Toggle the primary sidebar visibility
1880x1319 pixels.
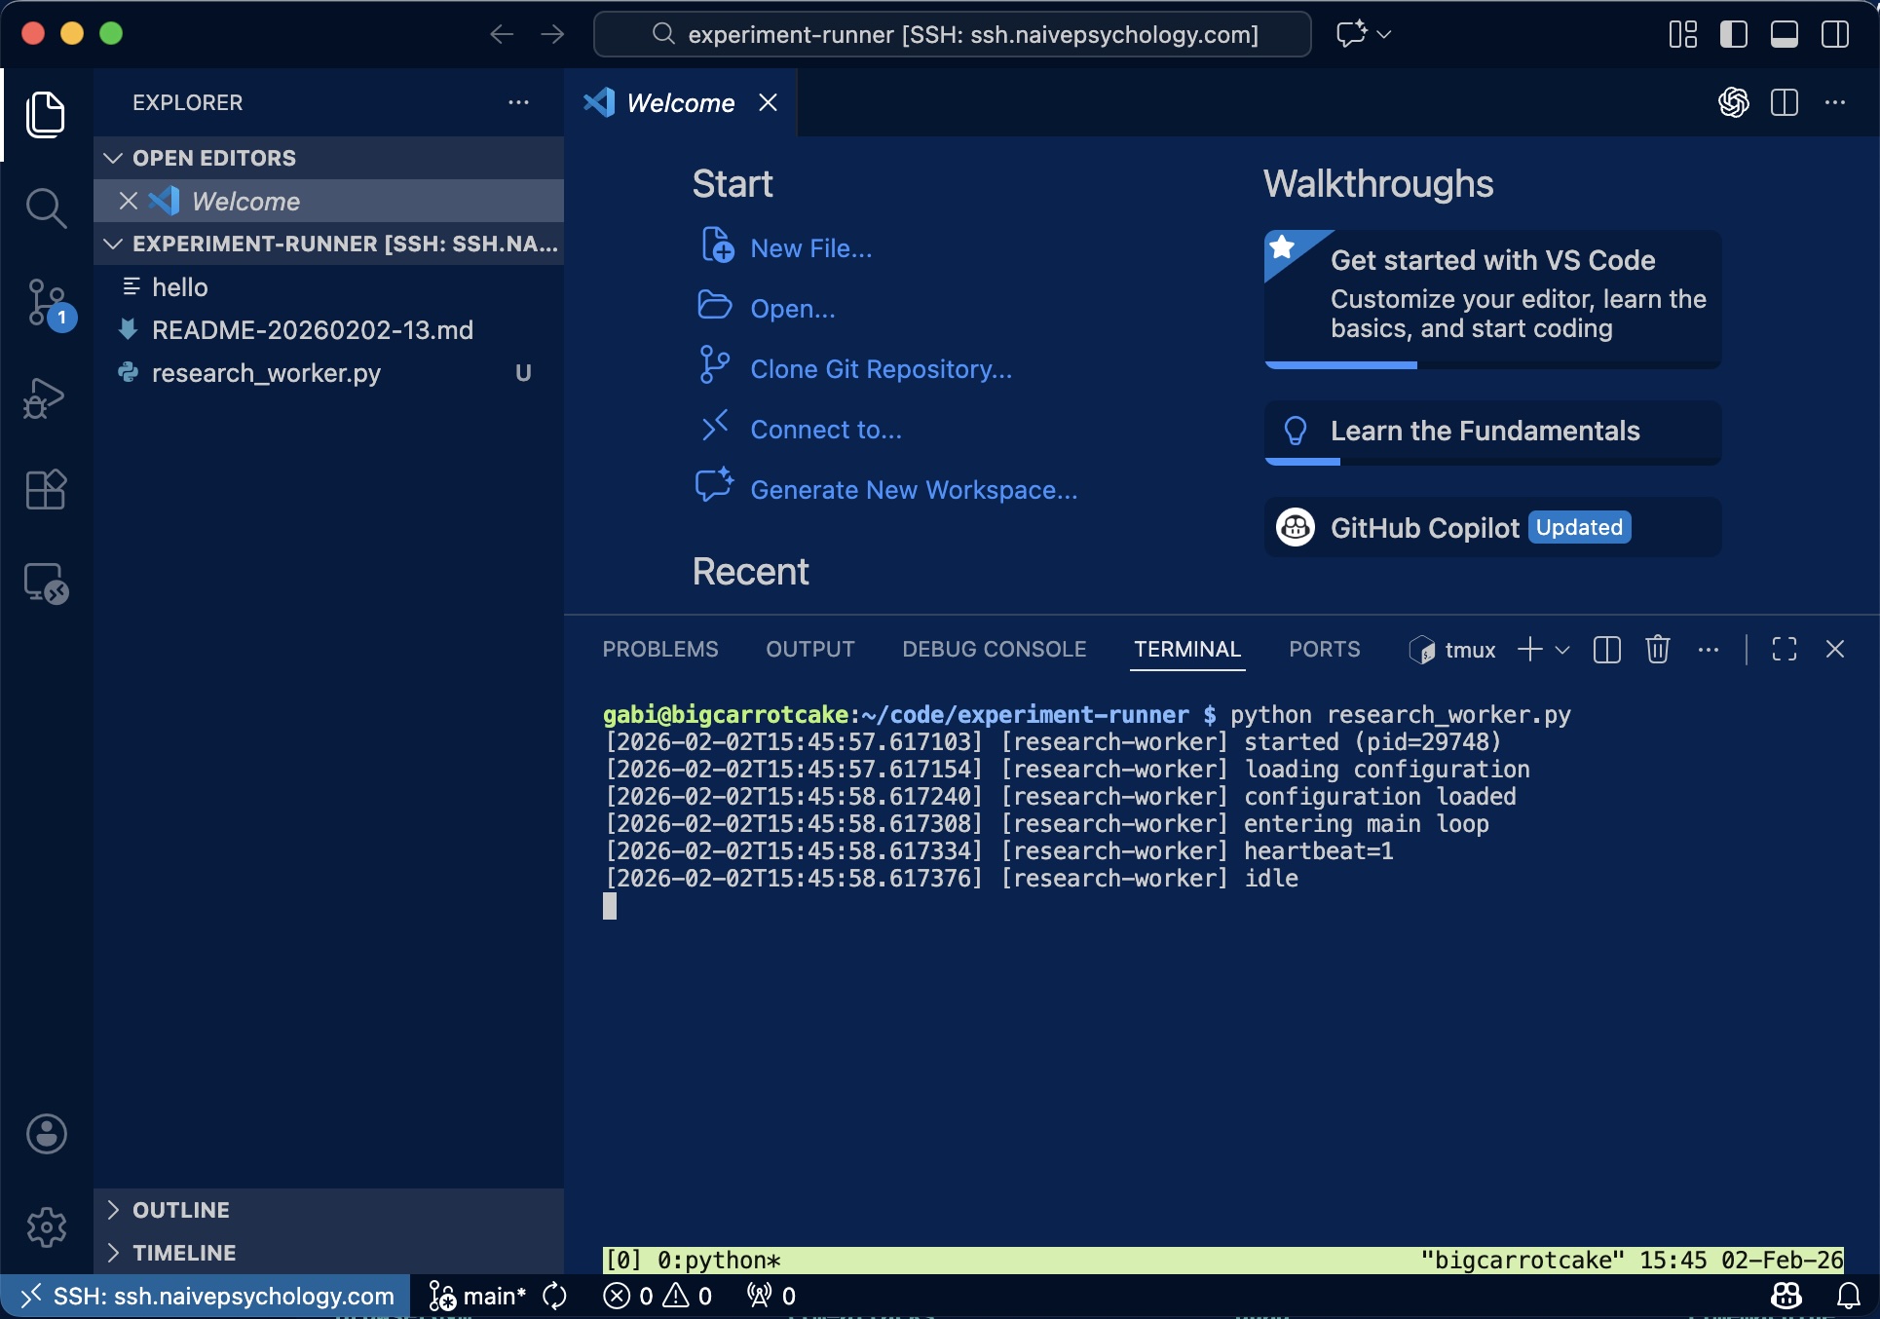tap(1734, 33)
